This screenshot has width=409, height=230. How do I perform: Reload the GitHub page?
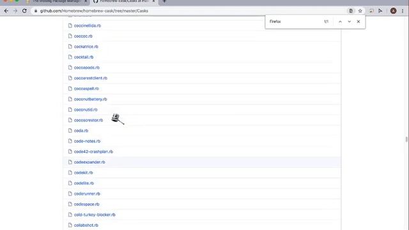pyautogui.click(x=24, y=11)
